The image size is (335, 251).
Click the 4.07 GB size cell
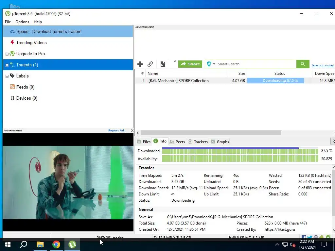[238, 81]
